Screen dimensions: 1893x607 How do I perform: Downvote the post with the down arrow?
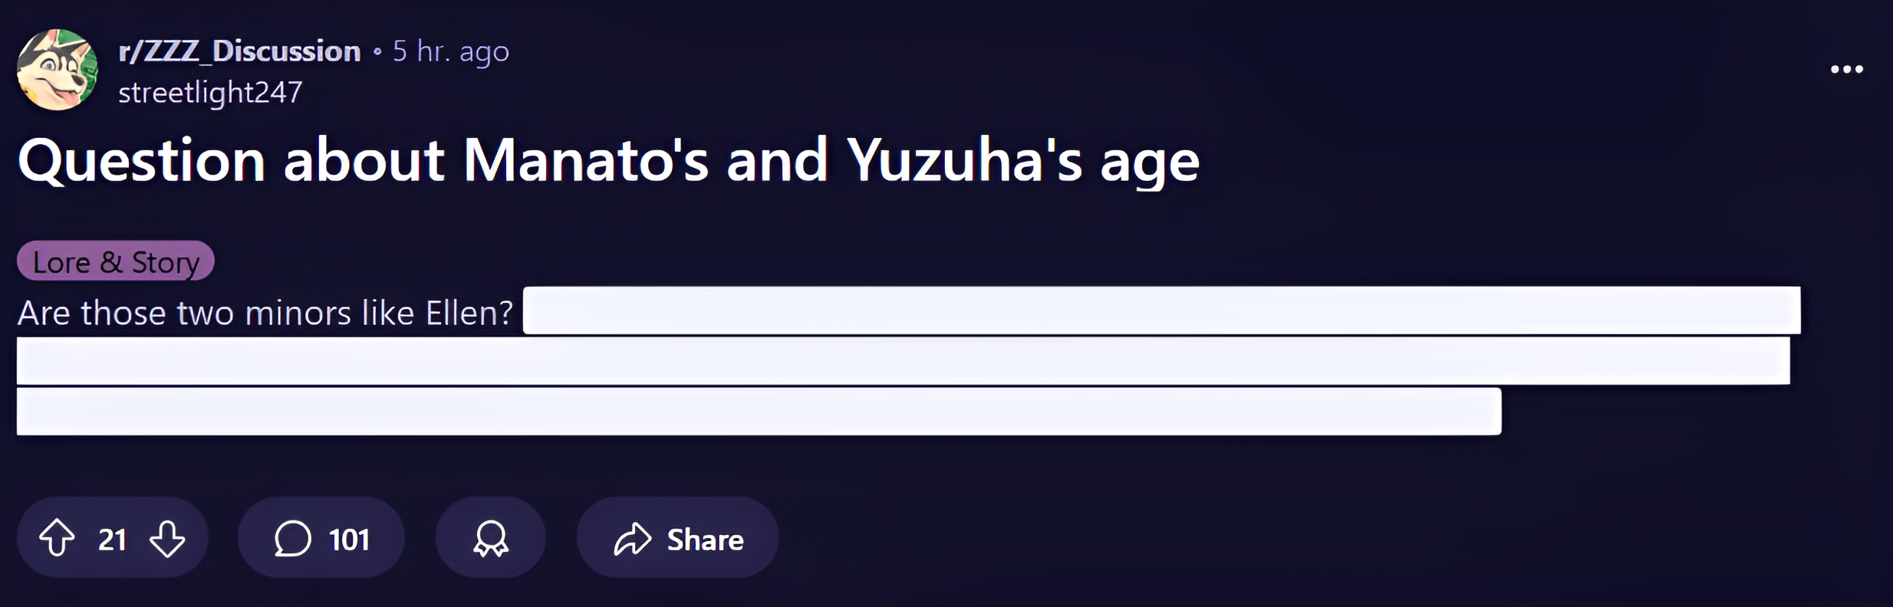[x=167, y=538]
